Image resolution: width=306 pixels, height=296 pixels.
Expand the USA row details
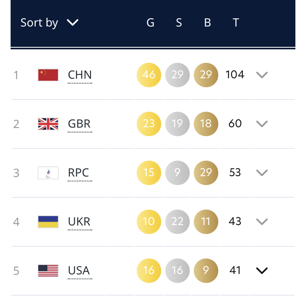click(x=262, y=271)
